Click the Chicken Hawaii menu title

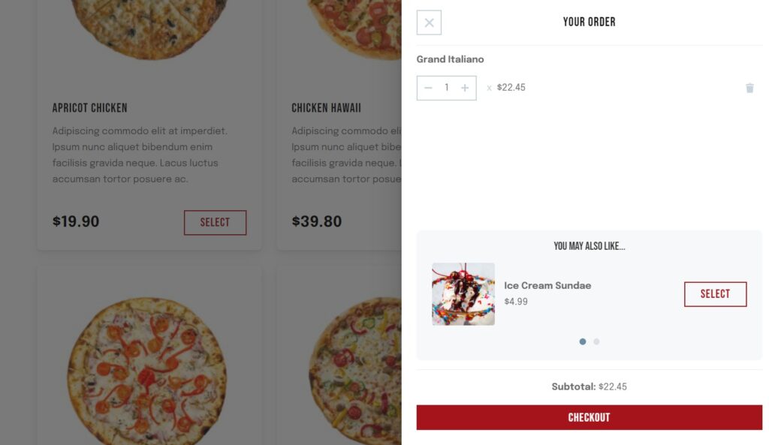327,108
